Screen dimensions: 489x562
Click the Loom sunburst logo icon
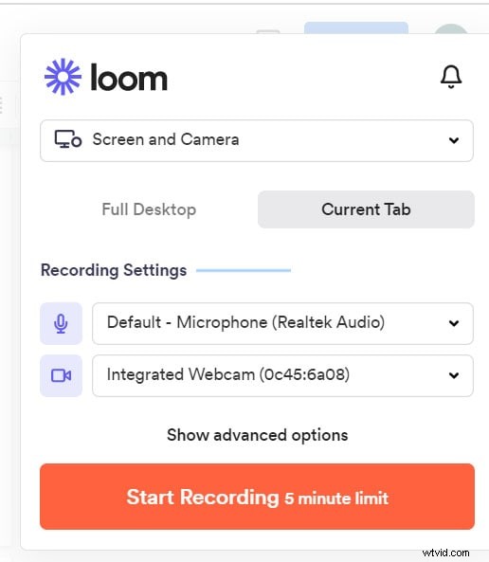[x=63, y=77]
